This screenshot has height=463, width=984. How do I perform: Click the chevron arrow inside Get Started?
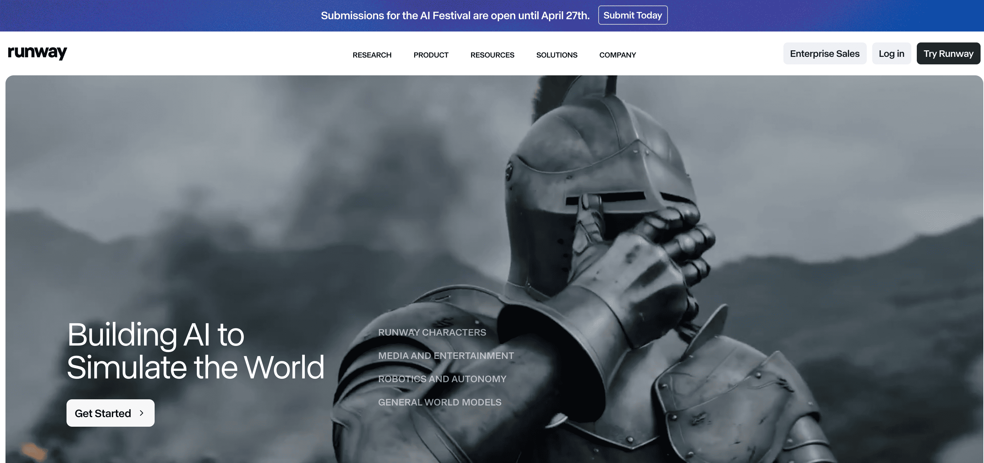tap(142, 413)
